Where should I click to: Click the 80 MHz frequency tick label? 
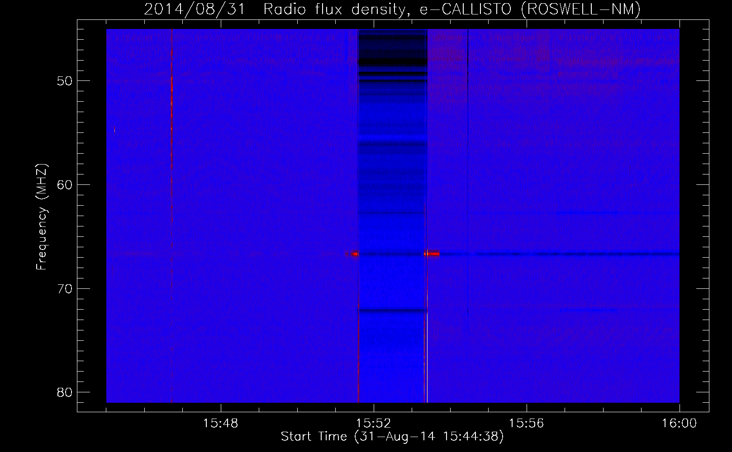pos(65,392)
